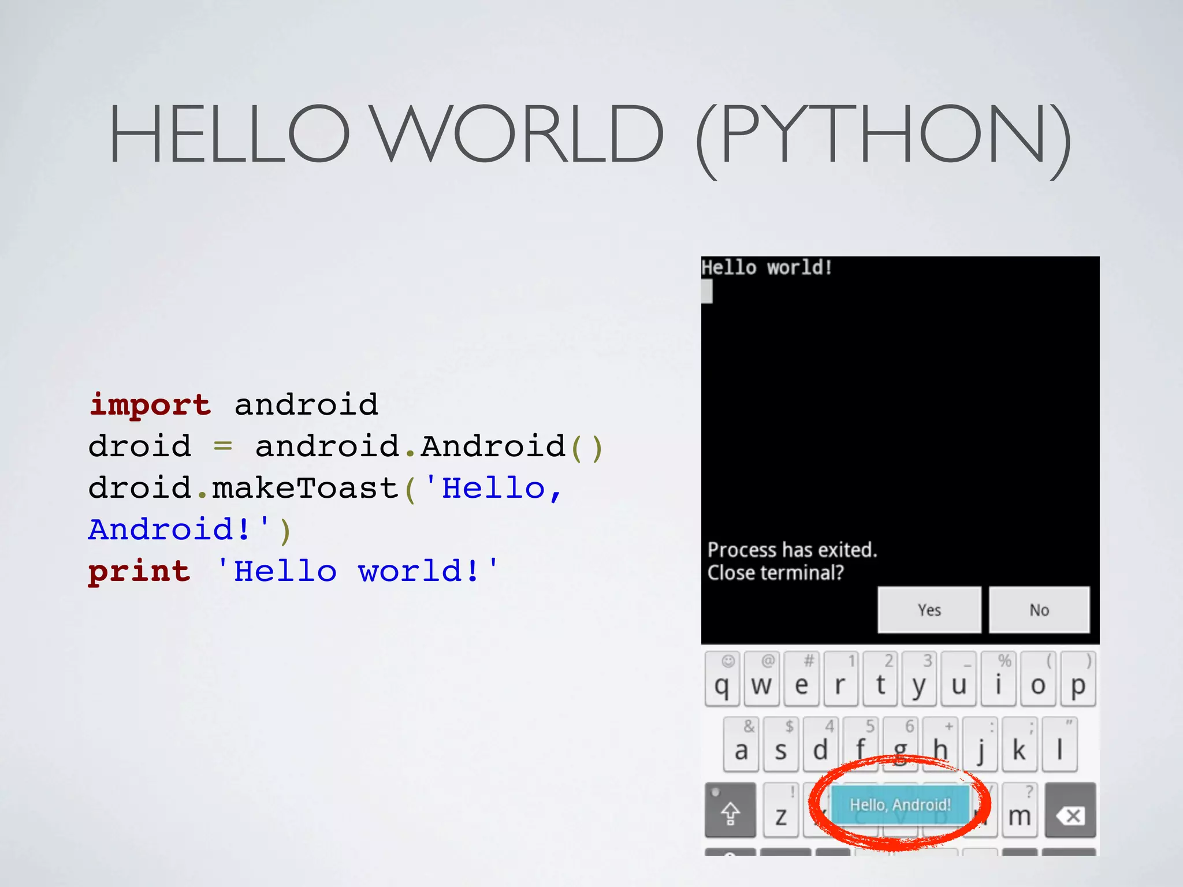Click the terminal cursor block
Viewport: 1183px width, 887px height.
[x=707, y=292]
